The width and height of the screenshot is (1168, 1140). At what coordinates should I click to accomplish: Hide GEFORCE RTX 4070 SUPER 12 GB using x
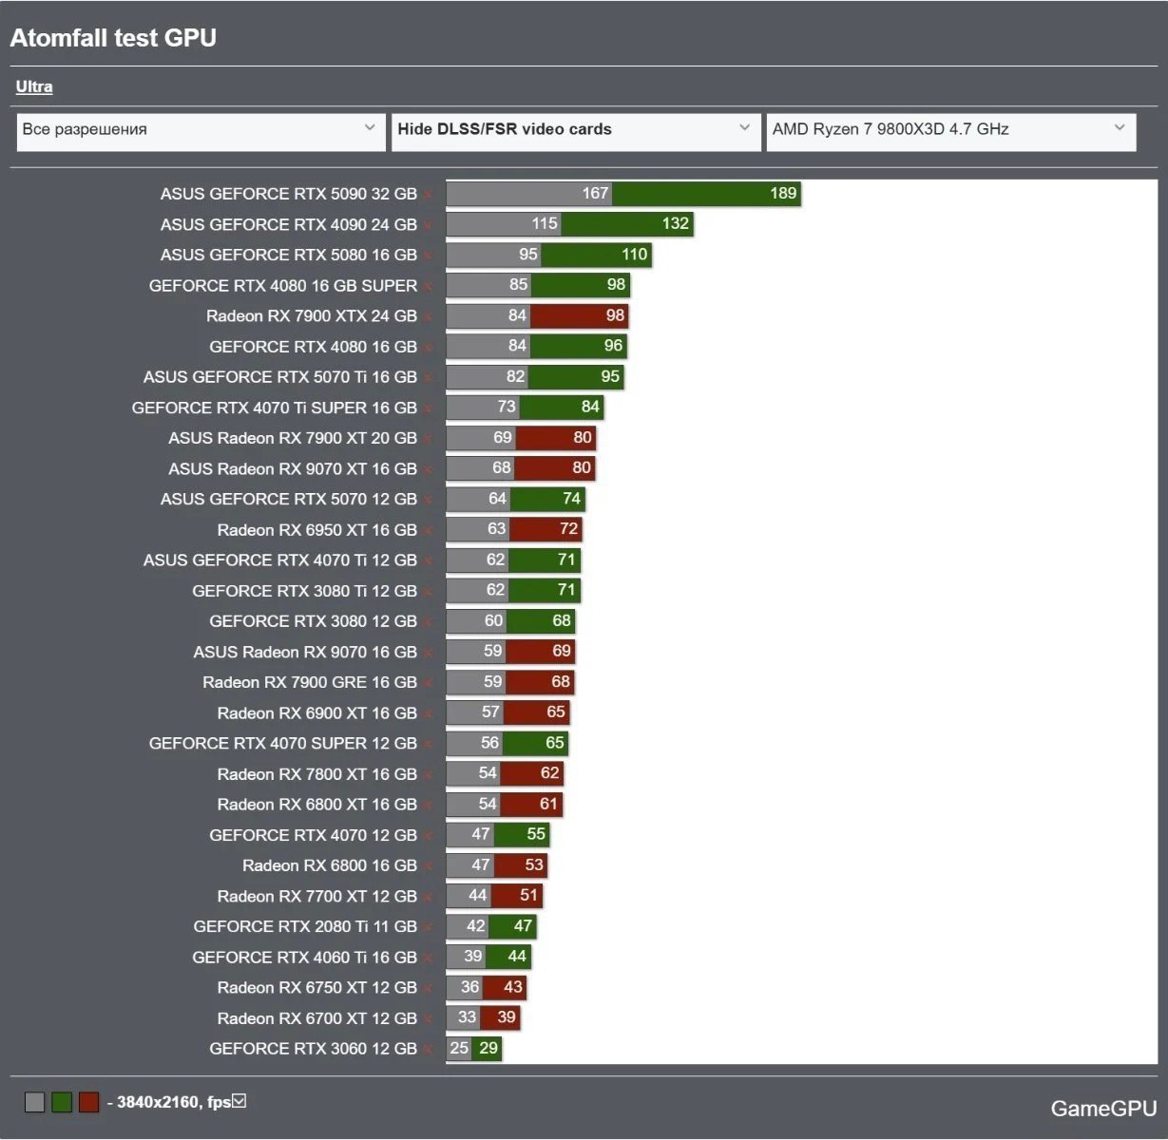click(x=429, y=744)
